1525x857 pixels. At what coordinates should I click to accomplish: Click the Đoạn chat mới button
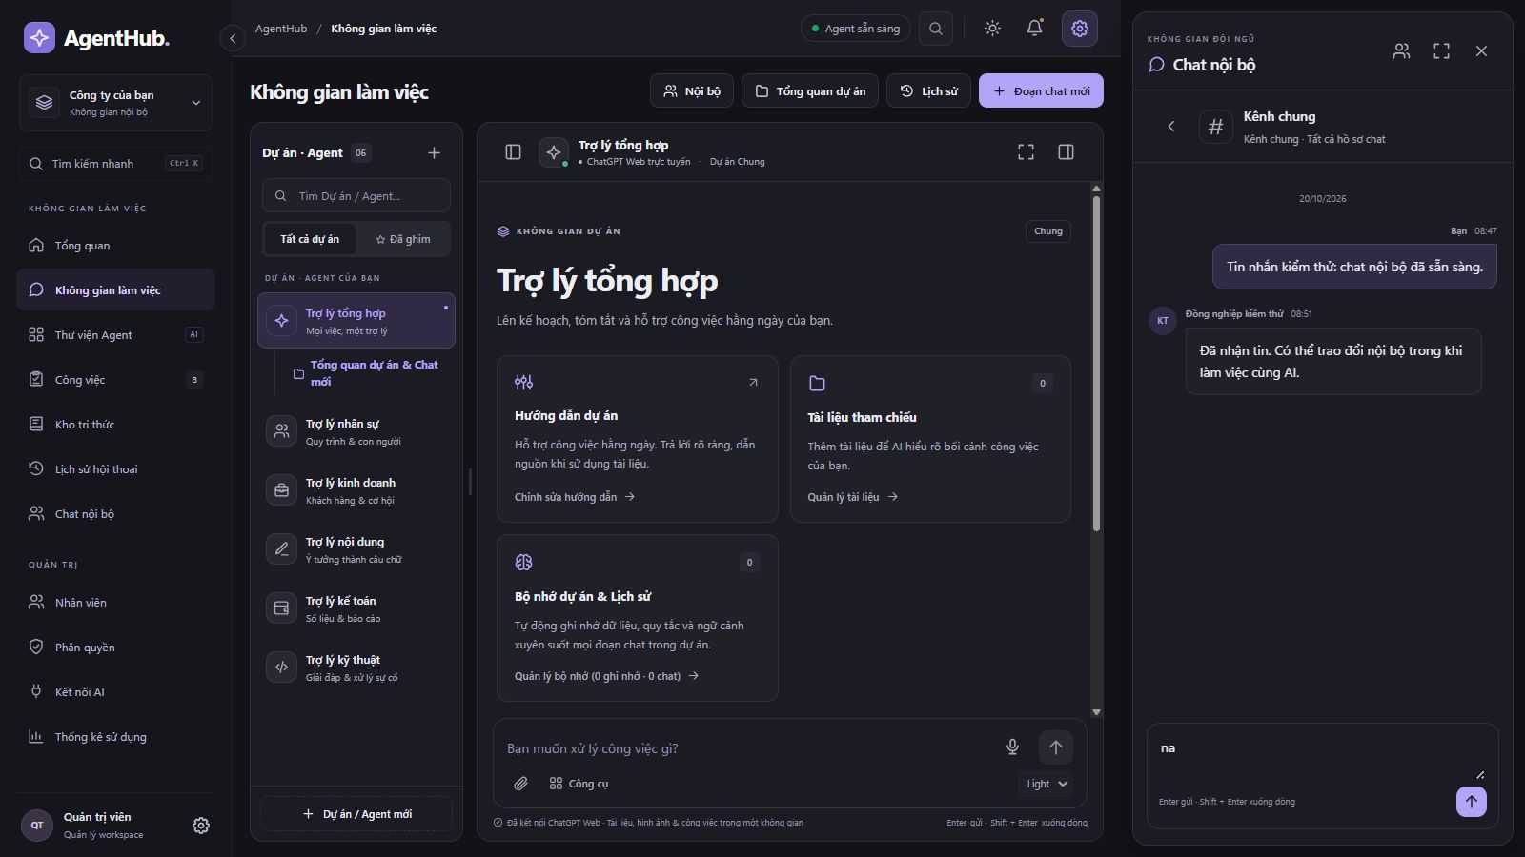(1041, 91)
